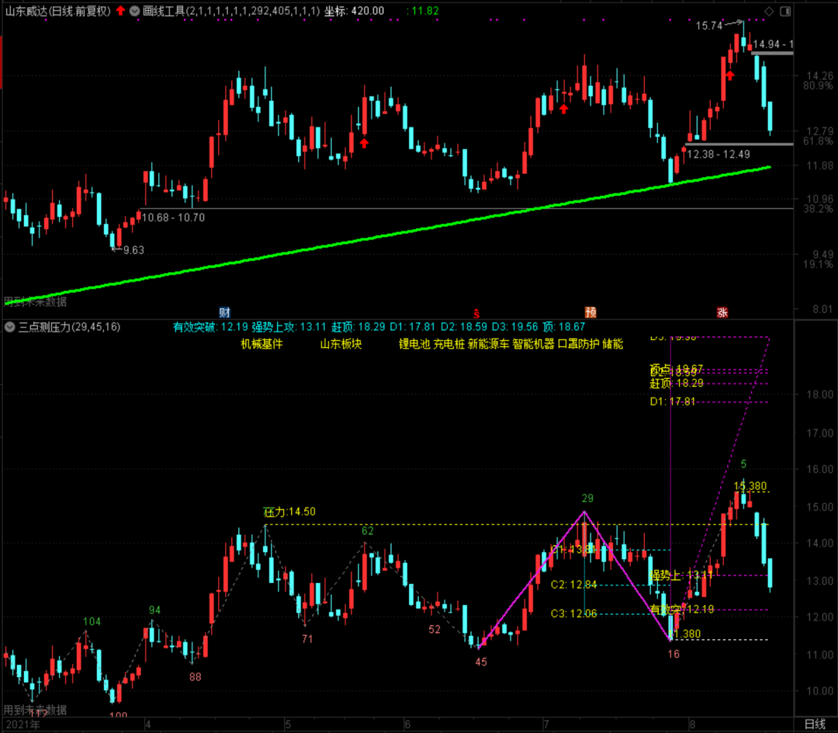Image resolution: width=838 pixels, height=733 pixels.
Task: Click the 15.74 high price label
Action: pos(708,26)
